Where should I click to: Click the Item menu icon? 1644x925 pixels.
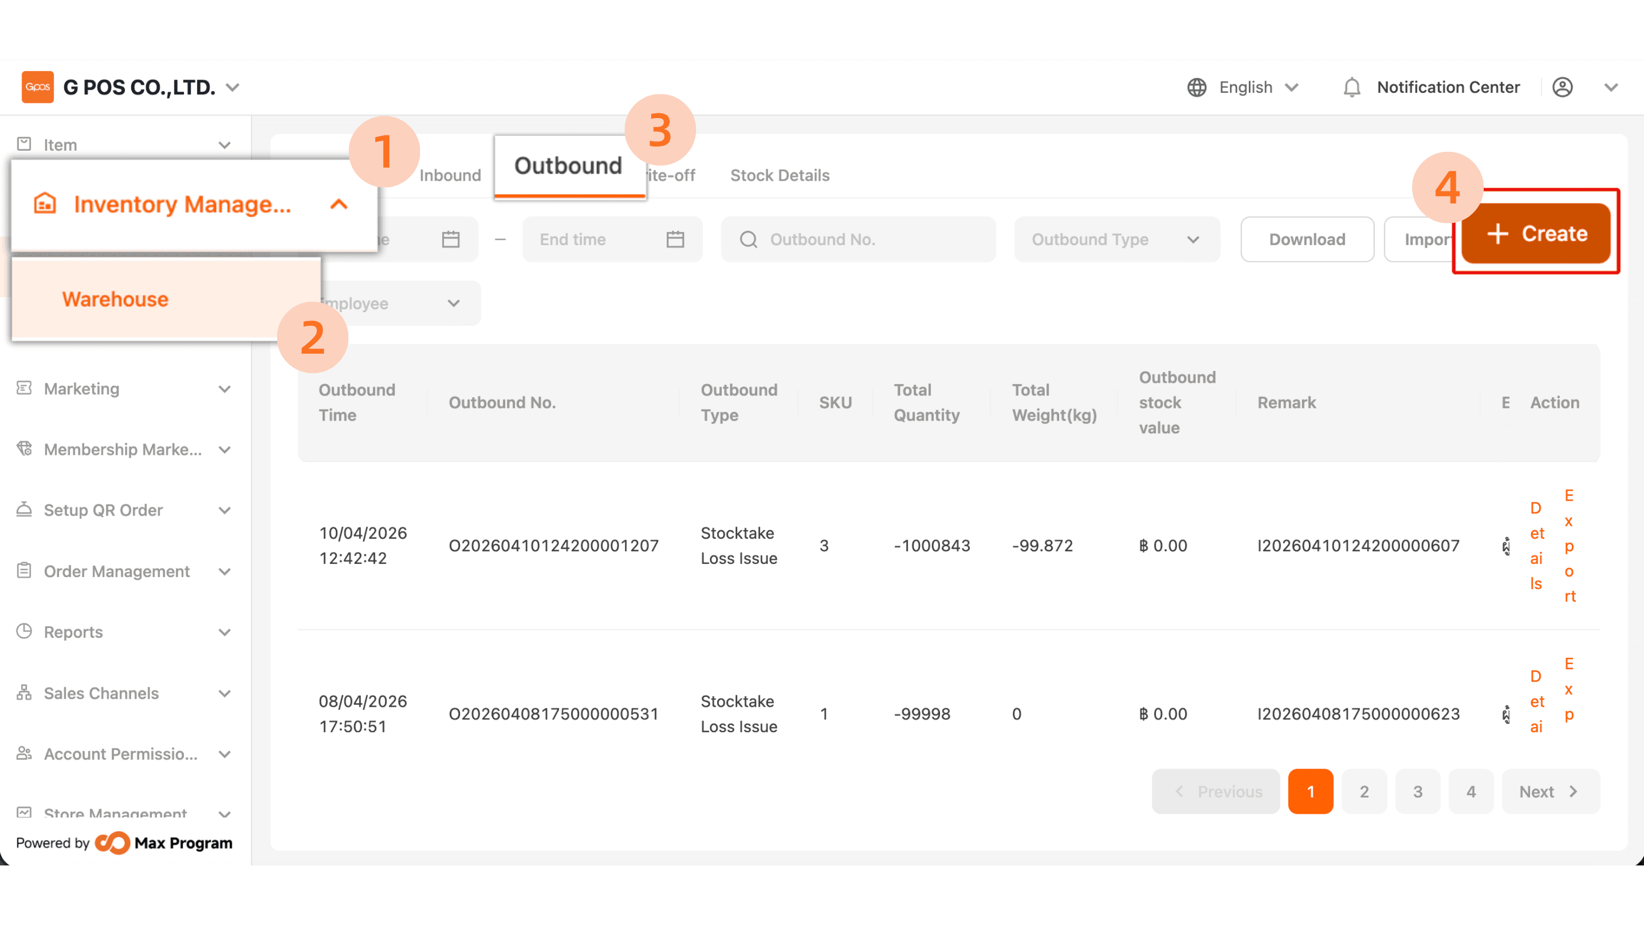pos(24,144)
